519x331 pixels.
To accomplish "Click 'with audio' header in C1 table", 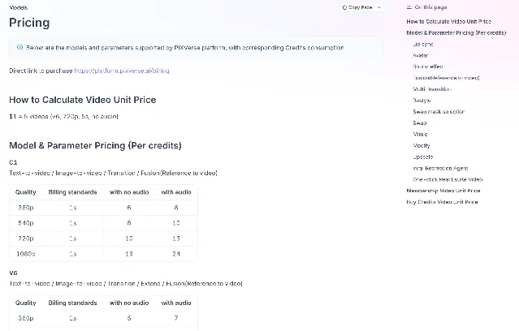I will pos(176,192).
